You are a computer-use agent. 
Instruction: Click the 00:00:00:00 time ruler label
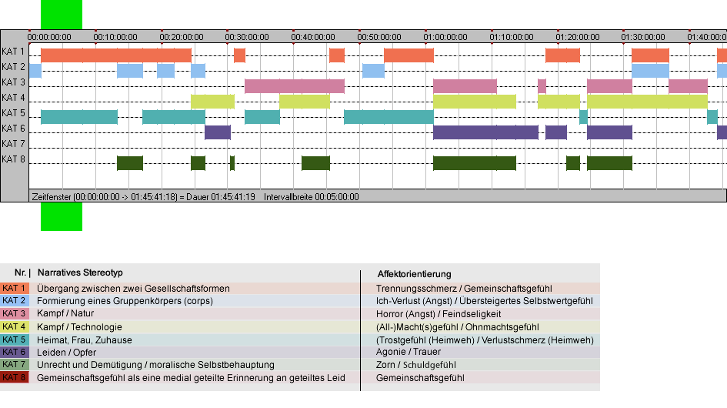click(49, 37)
